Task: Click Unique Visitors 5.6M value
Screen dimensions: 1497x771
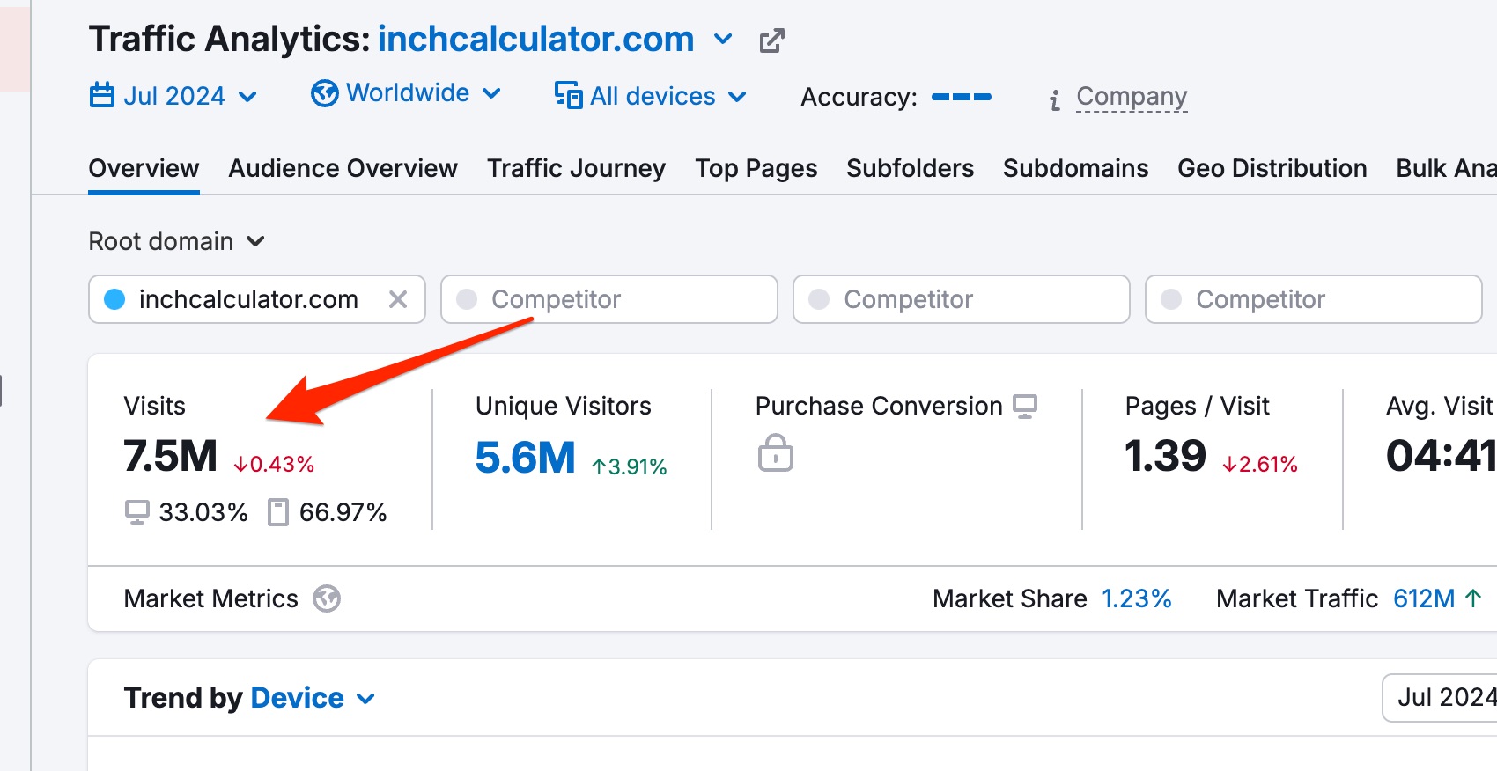Action: (525, 458)
